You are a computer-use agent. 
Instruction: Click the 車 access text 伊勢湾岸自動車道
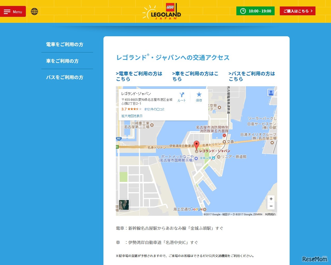(x=157, y=242)
